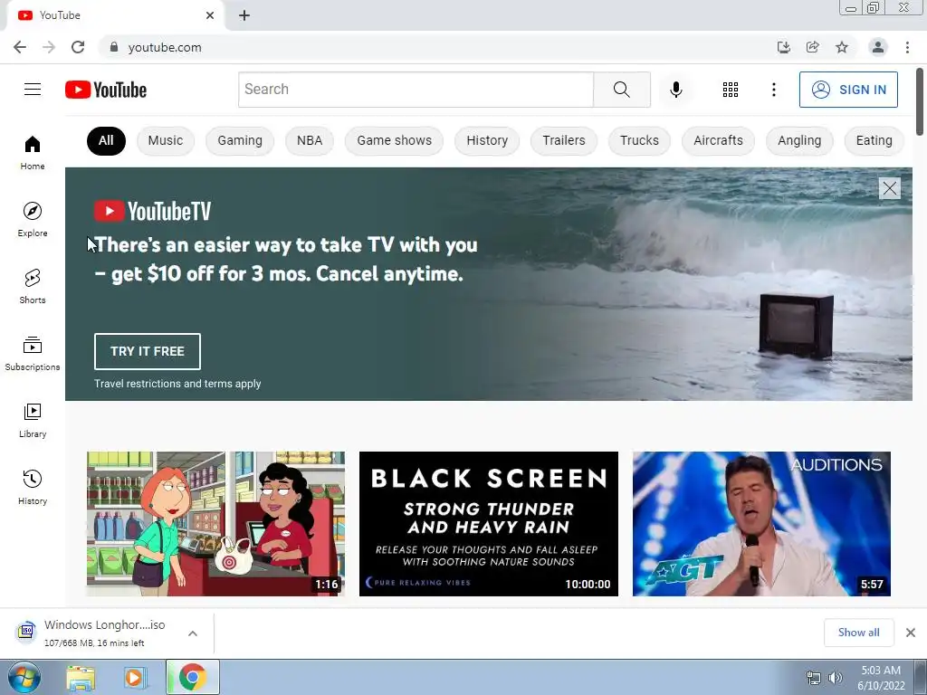
Task: Select the Angling filter chip
Action: [x=799, y=140]
